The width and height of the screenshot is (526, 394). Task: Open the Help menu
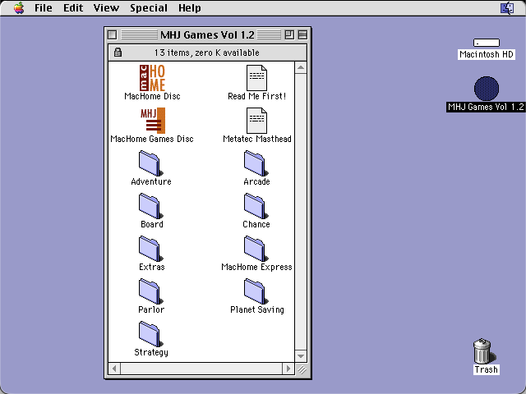(x=190, y=7)
